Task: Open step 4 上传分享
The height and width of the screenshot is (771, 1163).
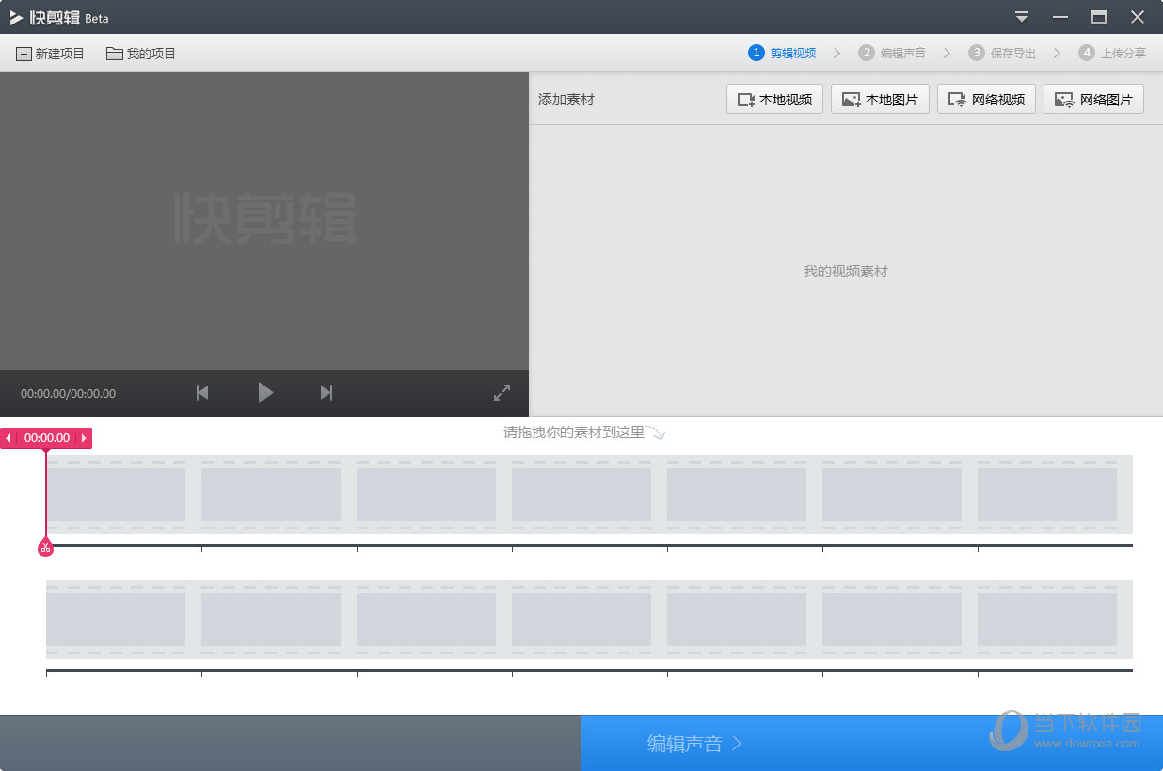Action: [1112, 53]
